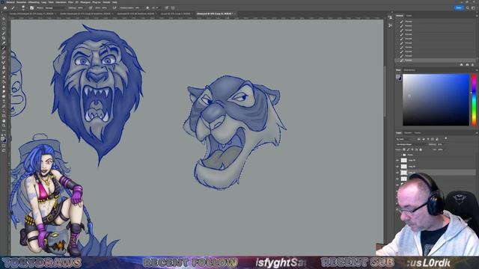Open smoothing options gear icon
Viewport: 479px width, 269px height.
pos(147,8)
